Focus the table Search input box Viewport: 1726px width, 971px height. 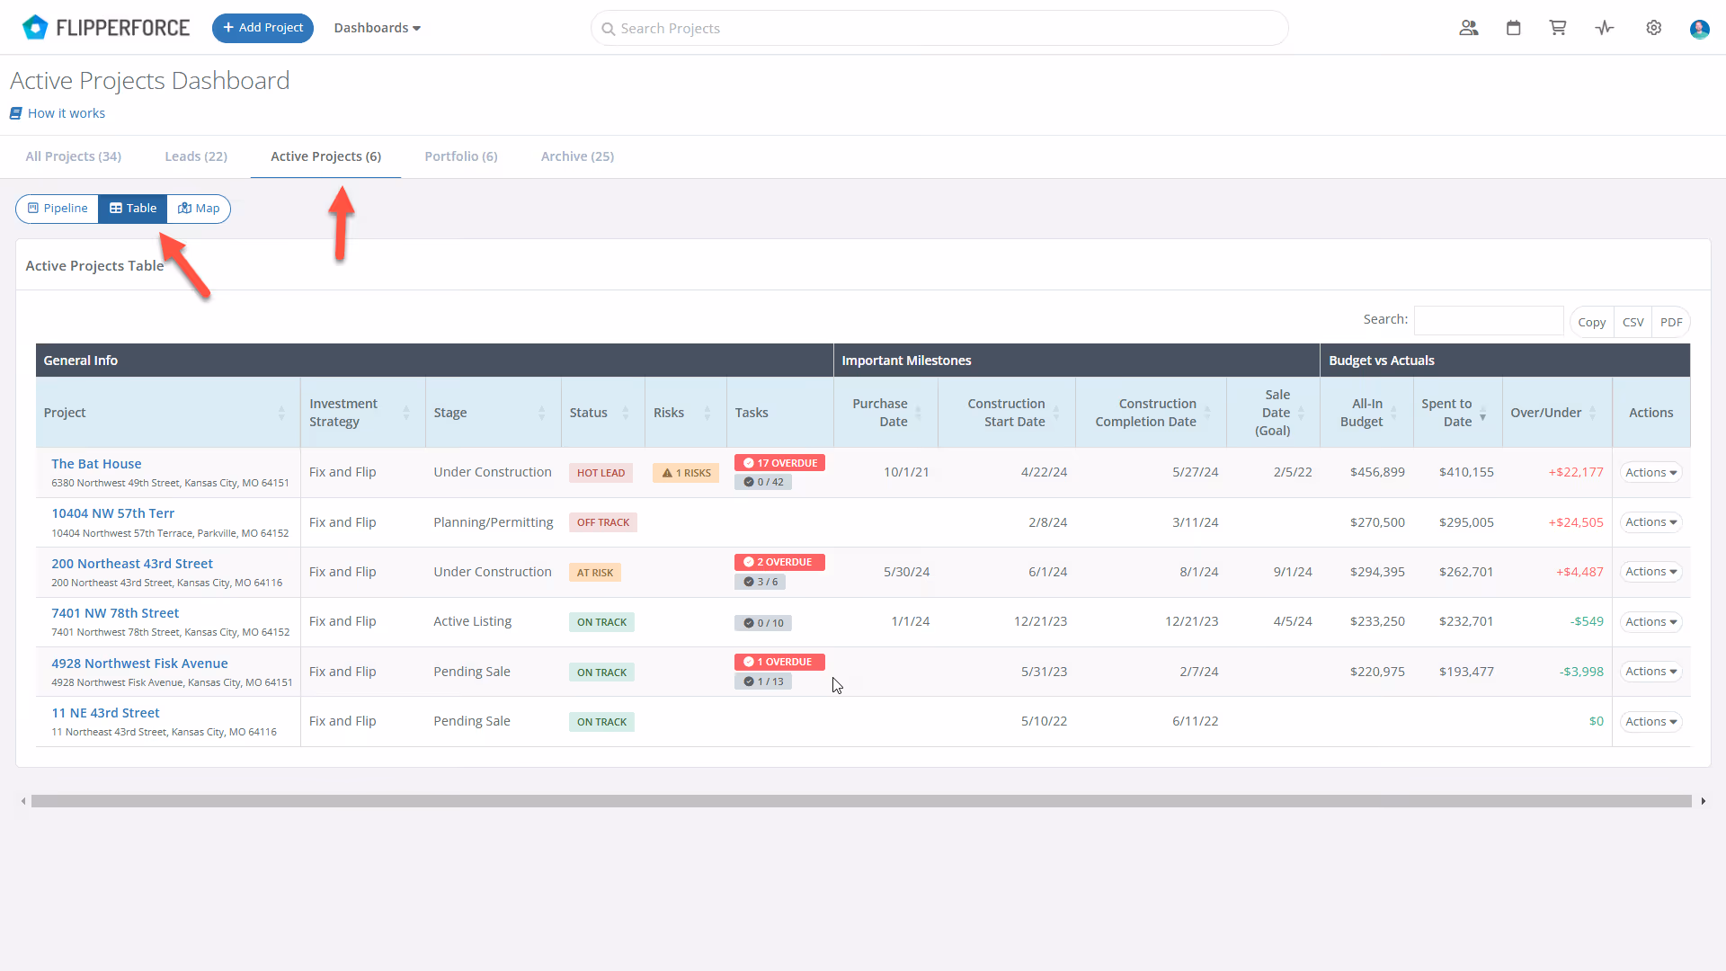tap(1489, 320)
